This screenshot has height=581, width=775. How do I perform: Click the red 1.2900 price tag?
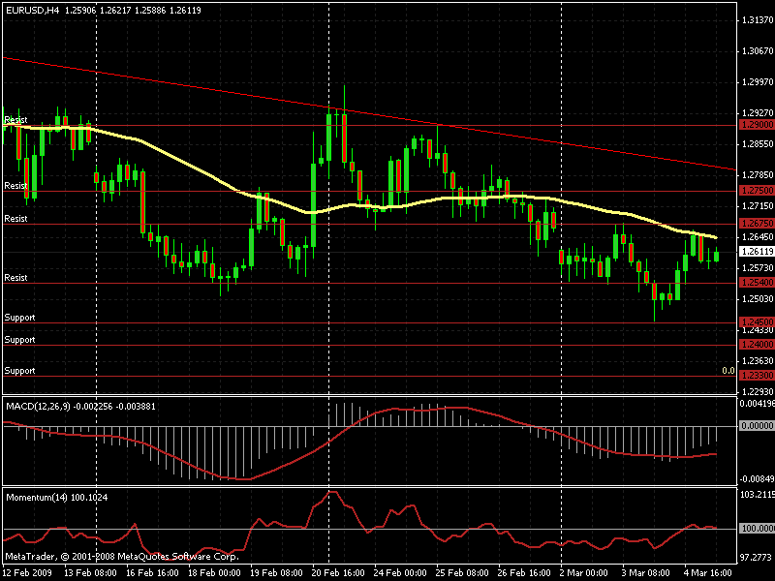756,125
